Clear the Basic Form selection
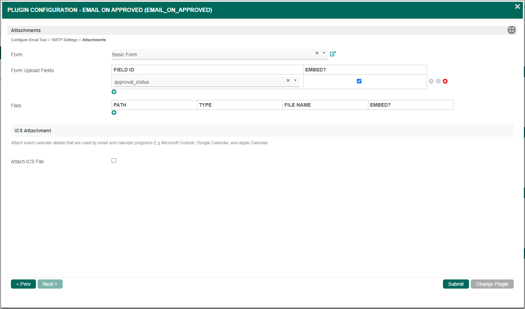Screen dimensions: 525x309 pos(317,53)
